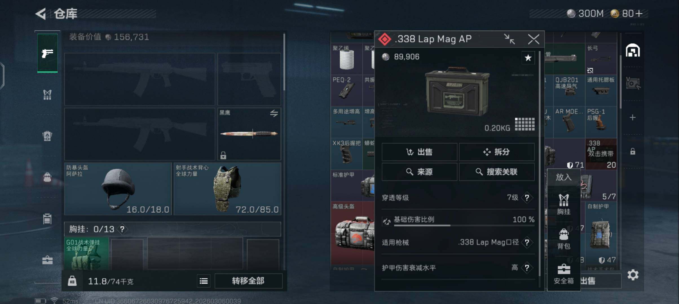Expand the 穿透等级 help question mark
679x304 pixels.
point(527,198)
